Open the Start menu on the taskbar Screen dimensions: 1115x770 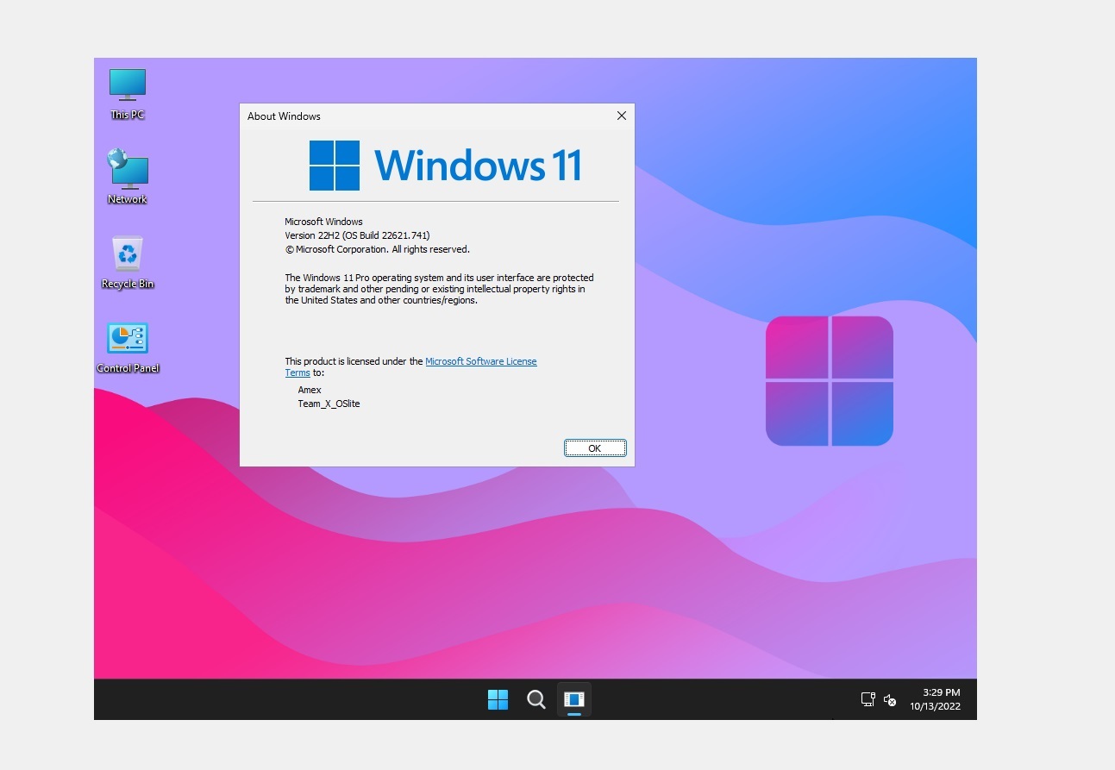pyautogui.click(x=498, y=699)
